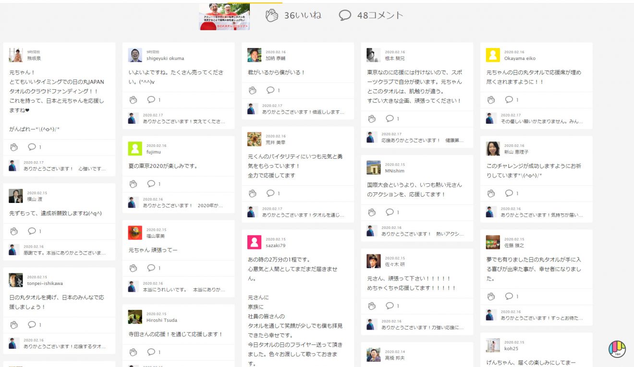Open replies on 横山 渡's card
This screenshot has width=634, height=367.
click(x=32, y=231)
